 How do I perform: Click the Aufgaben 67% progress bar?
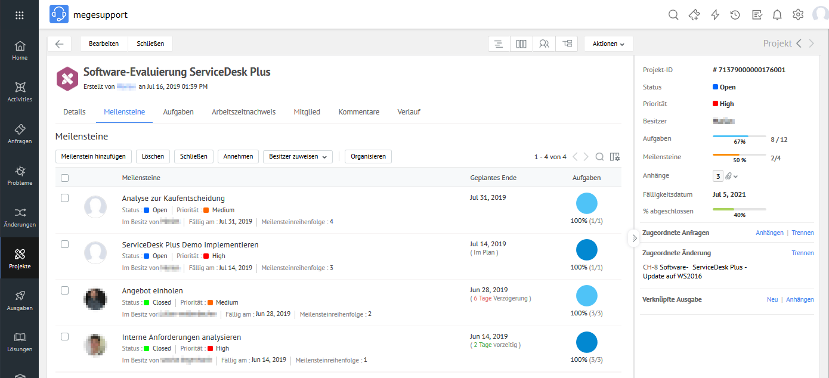click(740, 137)
